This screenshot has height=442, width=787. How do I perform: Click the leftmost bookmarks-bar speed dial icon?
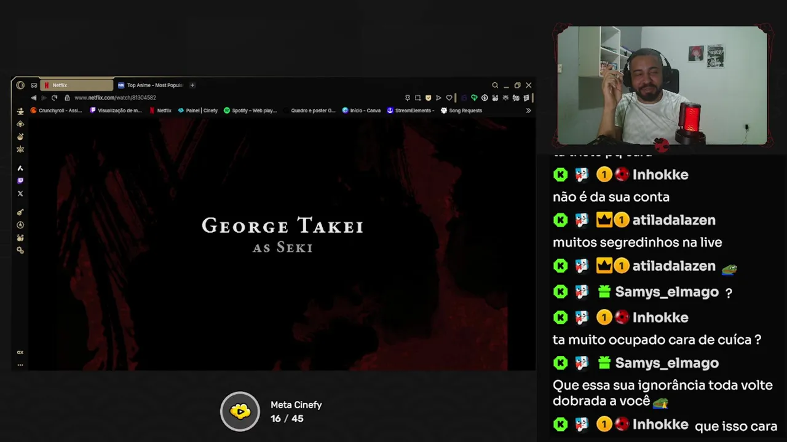20,111
